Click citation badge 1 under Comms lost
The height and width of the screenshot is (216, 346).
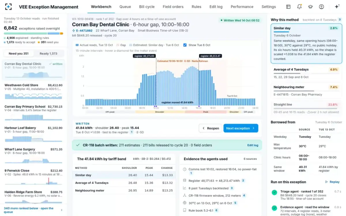click(x=191, y=173)
